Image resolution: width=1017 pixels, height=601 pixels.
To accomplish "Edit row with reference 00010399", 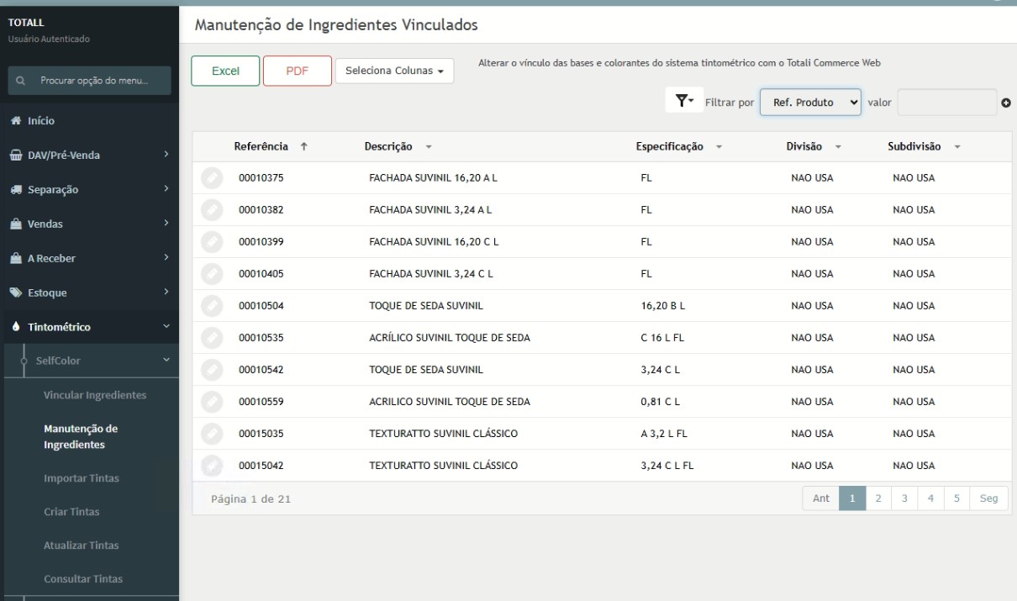I will [x=211, y=242].
